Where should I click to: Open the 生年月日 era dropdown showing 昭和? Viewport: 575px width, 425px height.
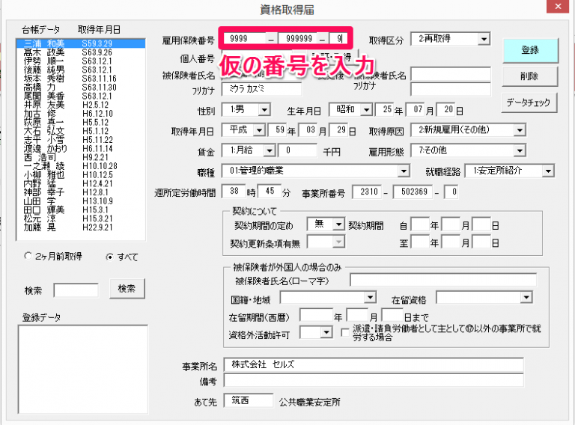click(366, 109)
